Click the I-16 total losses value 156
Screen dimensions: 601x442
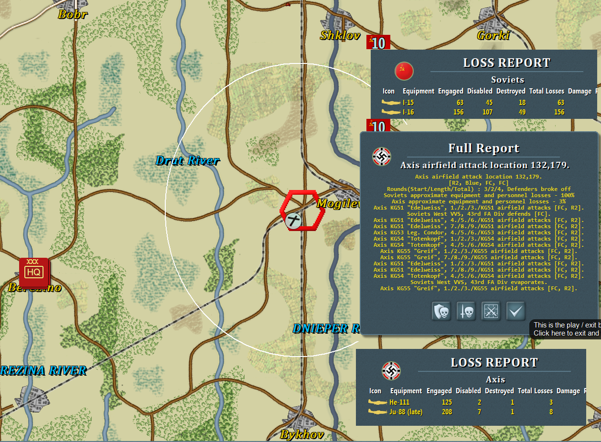pyautogui.click(x=560, y=112)
